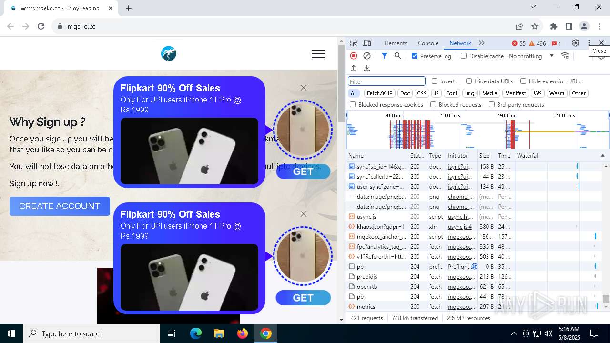Toggle Chrome side panel icon

coord(569,26)
